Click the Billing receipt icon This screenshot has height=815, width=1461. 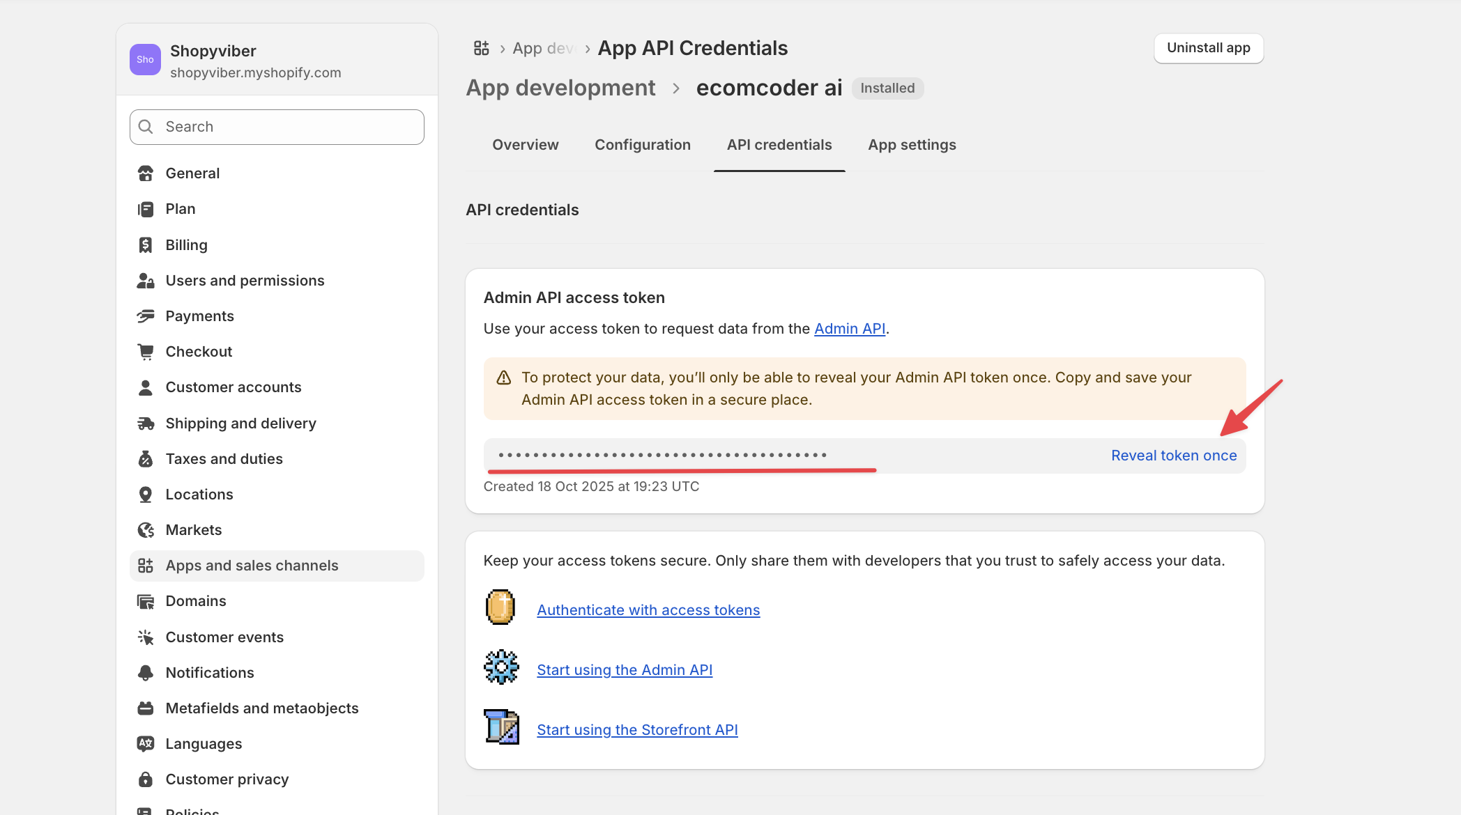coord(146,245)
